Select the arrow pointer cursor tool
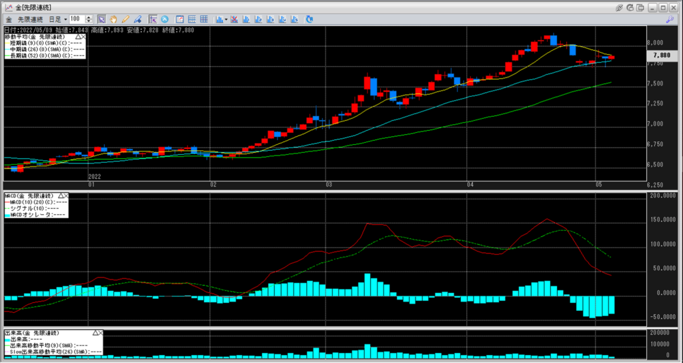 101,19
